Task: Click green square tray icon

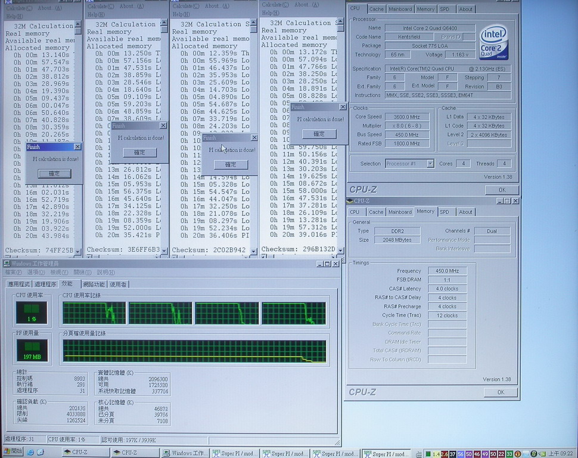Action: [428, 454]
